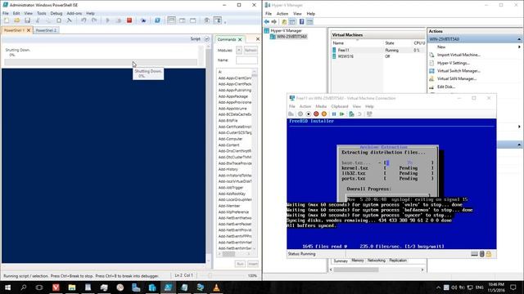Screen dimensions: 524x294
Task: Click Name input field in Commands pane
Action: [246, 60]
